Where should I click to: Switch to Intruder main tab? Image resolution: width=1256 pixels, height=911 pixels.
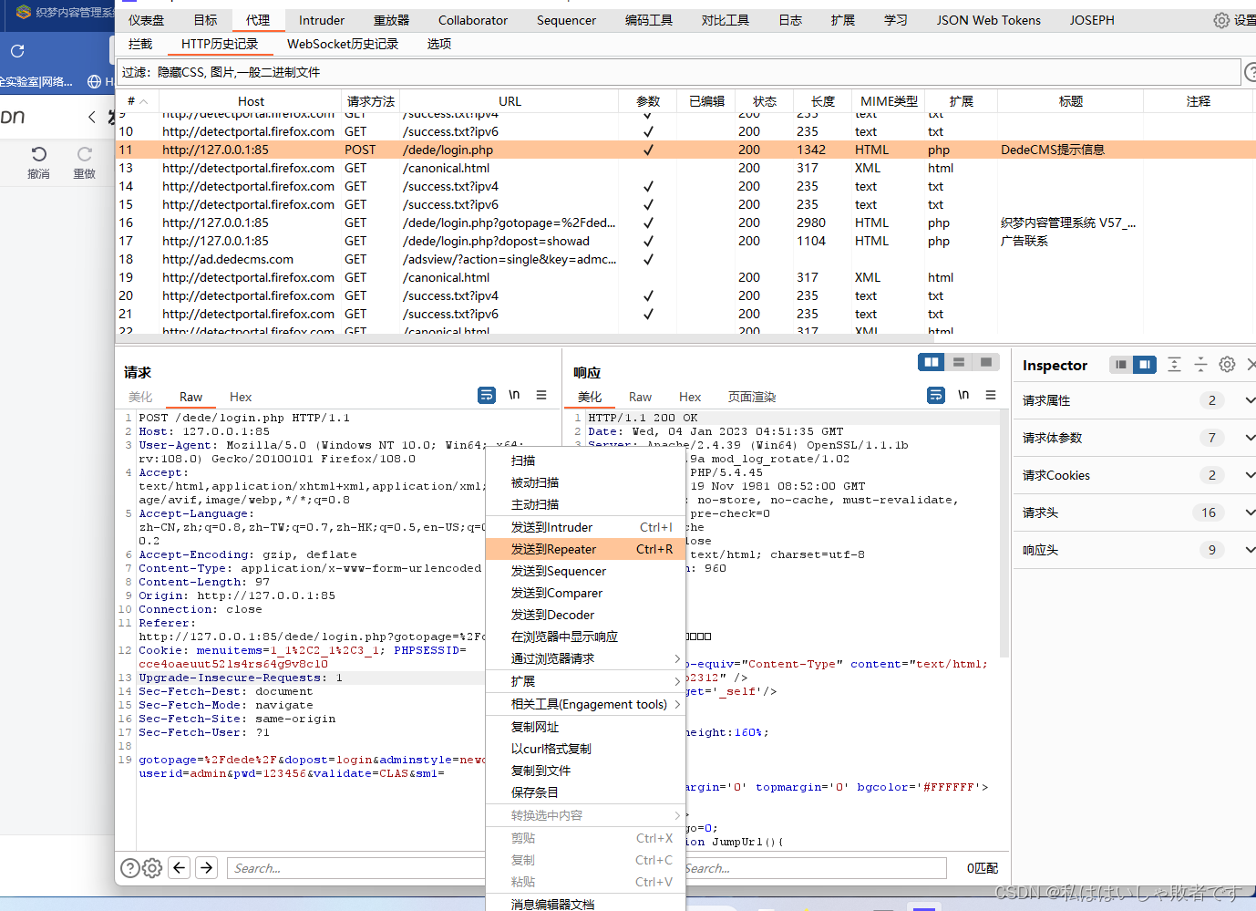322,20
